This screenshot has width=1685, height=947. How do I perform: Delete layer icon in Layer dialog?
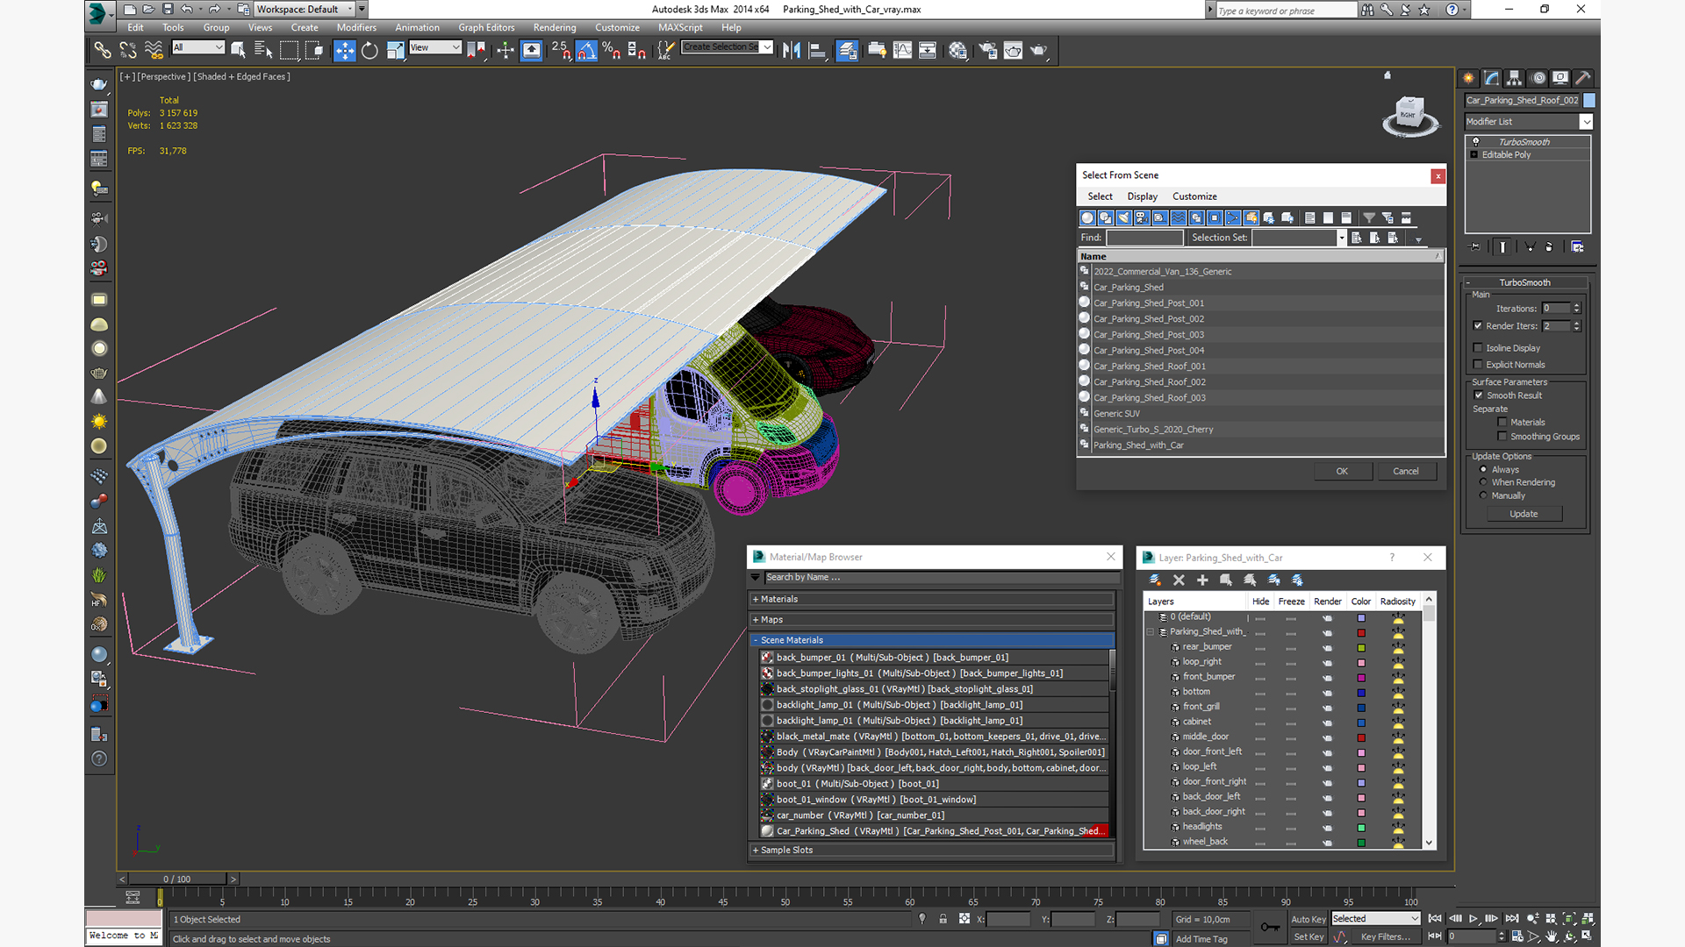pos(1179,580)
